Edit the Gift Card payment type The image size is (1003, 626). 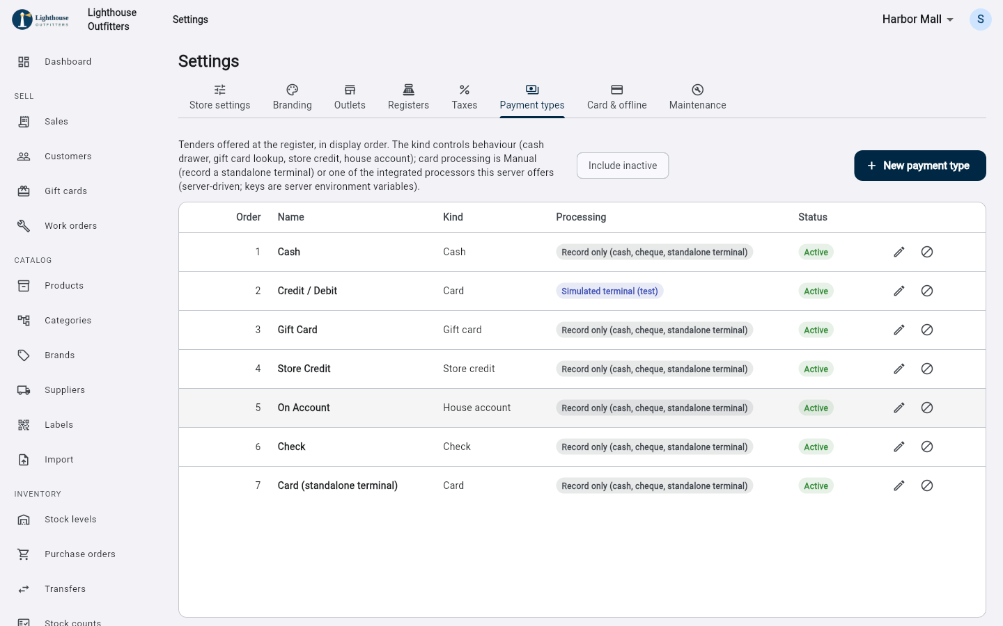[x=899, y=330]
